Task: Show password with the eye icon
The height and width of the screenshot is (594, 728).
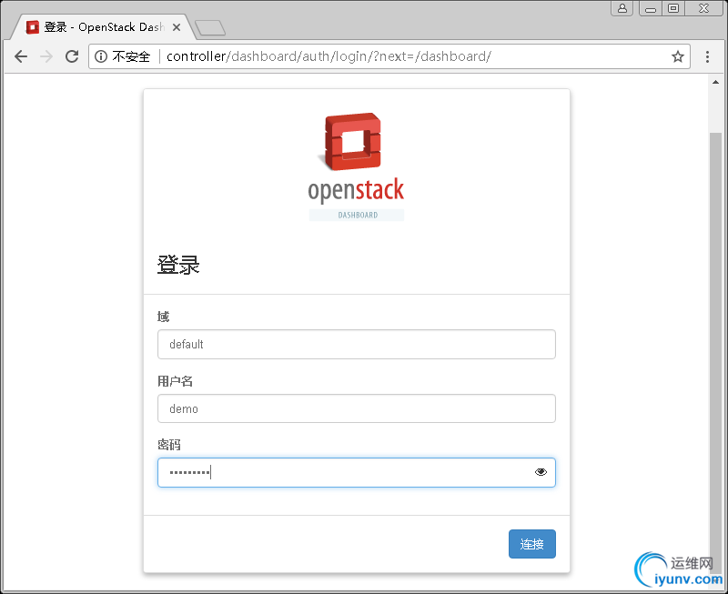Action: [x=541, y=472]
